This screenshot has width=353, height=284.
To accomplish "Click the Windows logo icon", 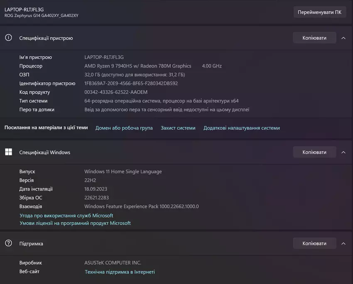I will pyautogui.click(x=8, y=152).
